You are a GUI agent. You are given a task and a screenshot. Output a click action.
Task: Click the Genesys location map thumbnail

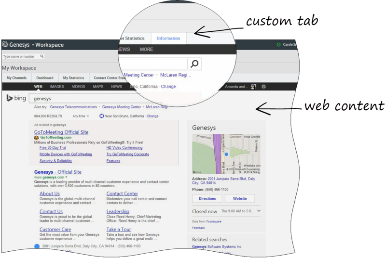click(x=226, y=154)
